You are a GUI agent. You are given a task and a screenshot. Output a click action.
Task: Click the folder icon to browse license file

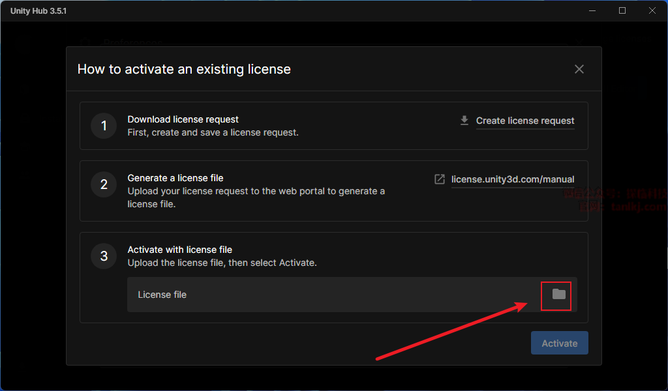(558, 295)
